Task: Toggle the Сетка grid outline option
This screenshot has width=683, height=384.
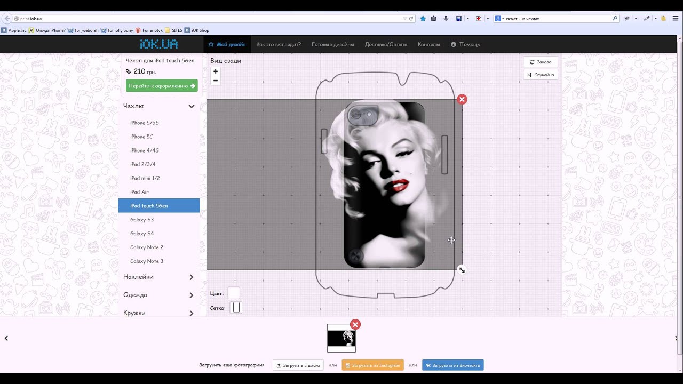Action: [236, 308]
